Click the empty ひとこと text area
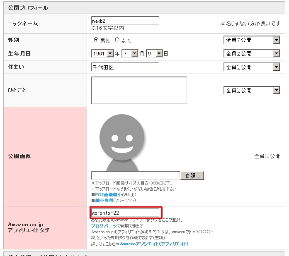The height and width of the screenshot is (256, 289). coord(139,90)
